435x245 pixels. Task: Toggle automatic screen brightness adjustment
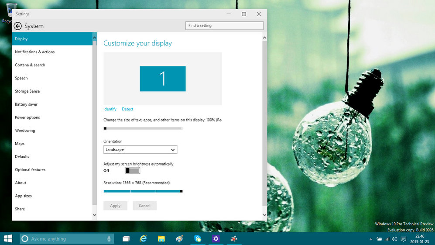132,170
